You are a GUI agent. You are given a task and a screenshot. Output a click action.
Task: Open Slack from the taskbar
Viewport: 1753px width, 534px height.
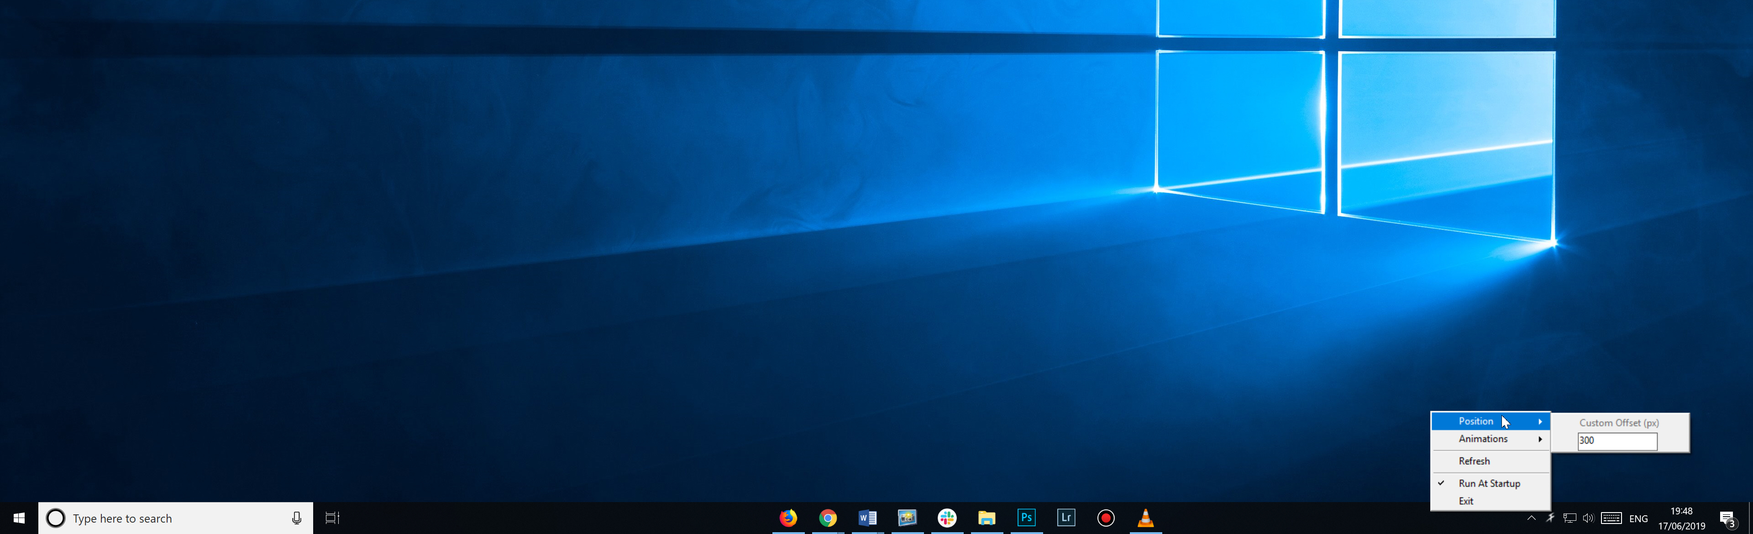coord(947,518)
